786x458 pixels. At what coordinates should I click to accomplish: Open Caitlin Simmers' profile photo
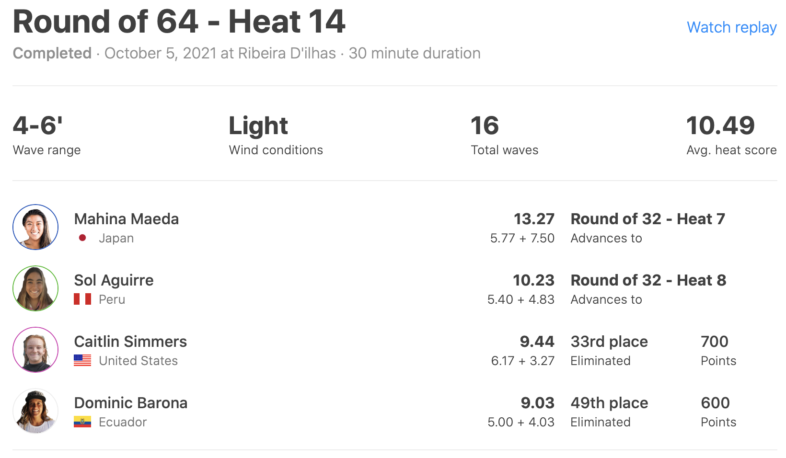click(35, 350)
